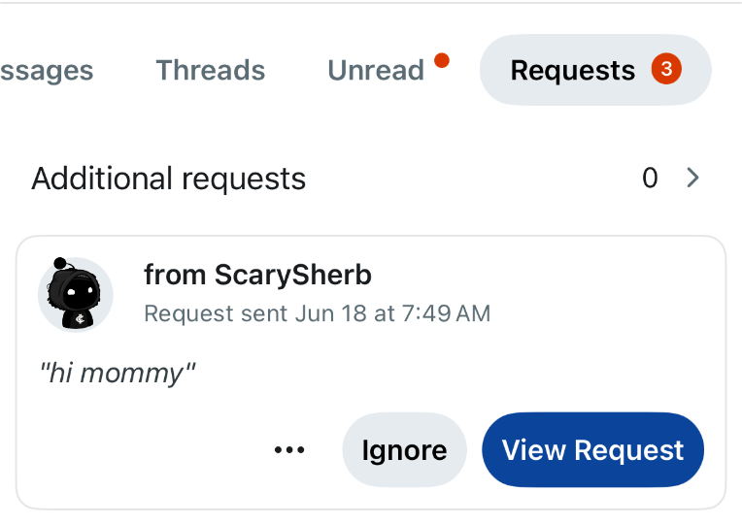Click the View Request button

coord(592,449)
